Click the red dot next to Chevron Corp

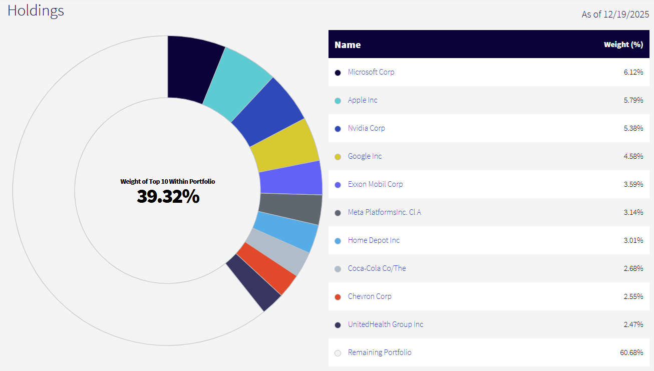point(338,296)
